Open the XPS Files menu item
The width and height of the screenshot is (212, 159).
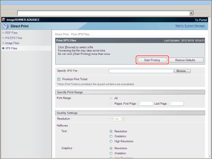[x=11, y=48]
